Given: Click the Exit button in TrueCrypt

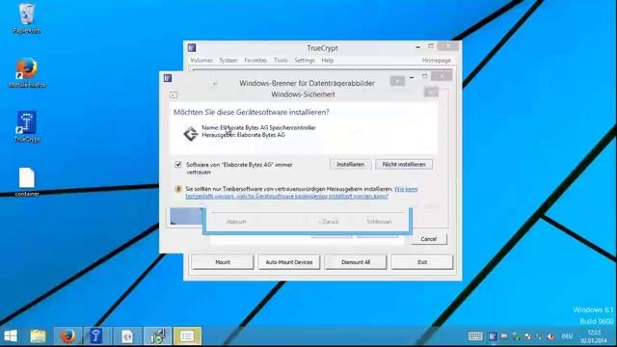Looking at the screenshot, I should tap(422, 262).
